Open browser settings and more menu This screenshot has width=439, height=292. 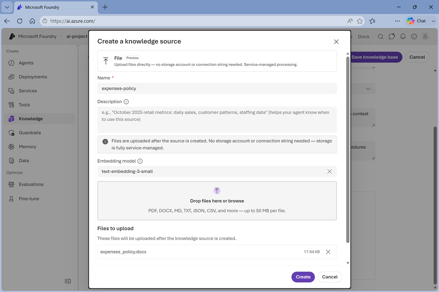[397, 21]
